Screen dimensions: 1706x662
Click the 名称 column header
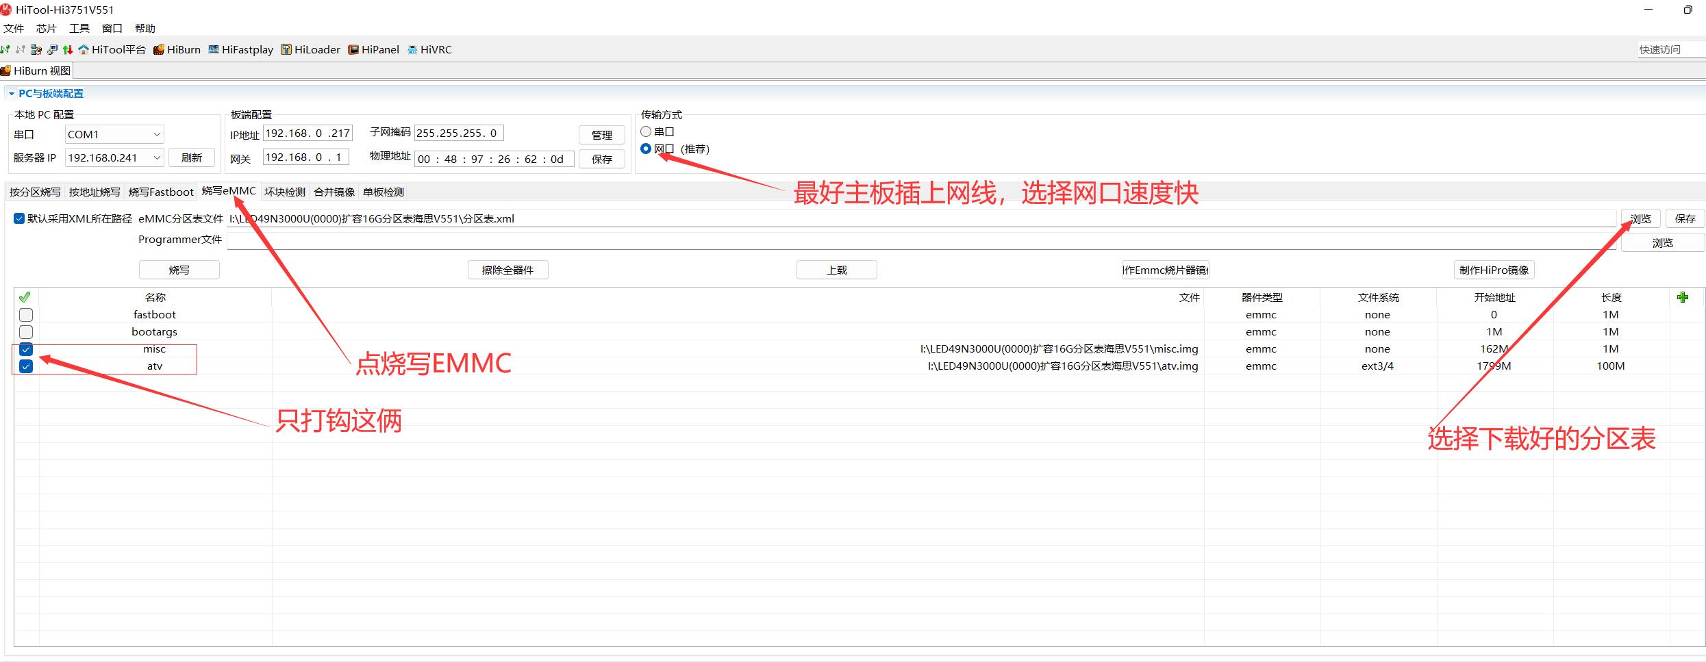[155, 297]
